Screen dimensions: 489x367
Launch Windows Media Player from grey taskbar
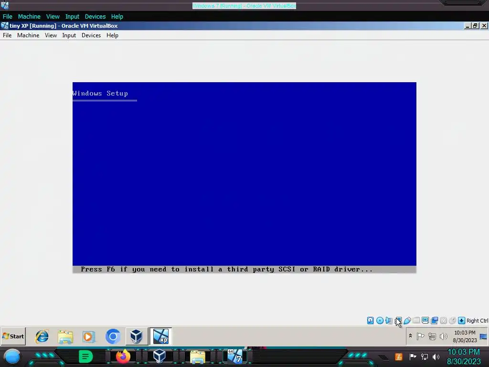(x=89, y=337)
